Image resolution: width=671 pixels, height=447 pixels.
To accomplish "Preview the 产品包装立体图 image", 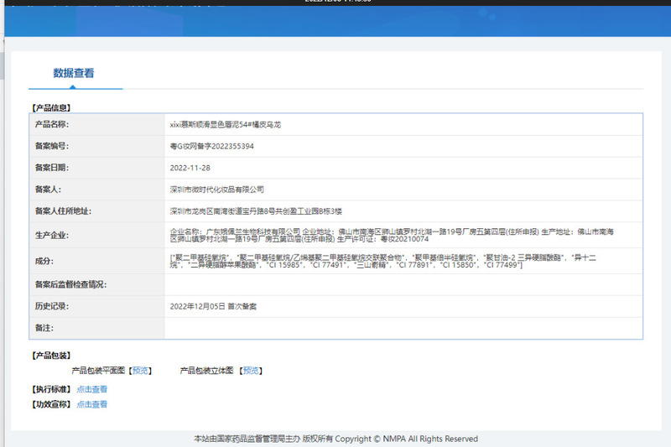I will 251,371.
